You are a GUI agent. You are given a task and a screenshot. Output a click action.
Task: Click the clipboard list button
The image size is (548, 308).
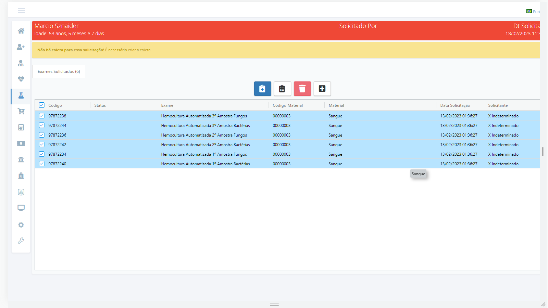(x=282, y=89)
